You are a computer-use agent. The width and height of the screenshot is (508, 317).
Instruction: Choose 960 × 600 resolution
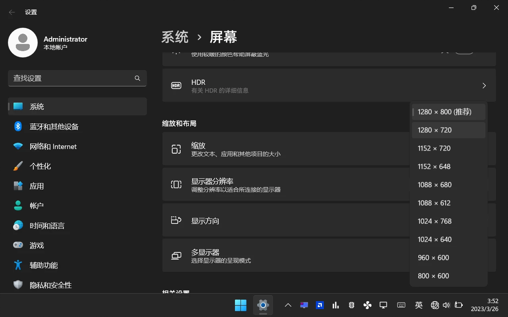tap(448, 257)
